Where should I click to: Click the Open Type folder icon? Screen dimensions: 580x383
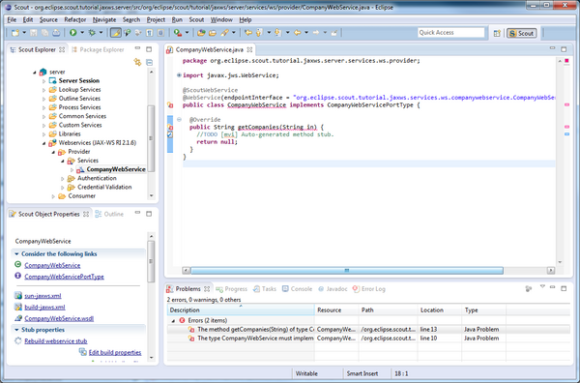201,33
